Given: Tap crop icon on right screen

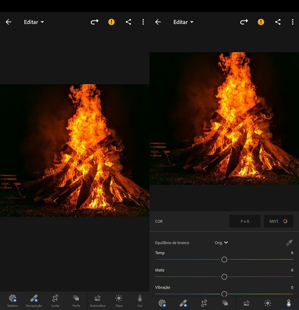Looking at the screenshot, I should point(204,303).
